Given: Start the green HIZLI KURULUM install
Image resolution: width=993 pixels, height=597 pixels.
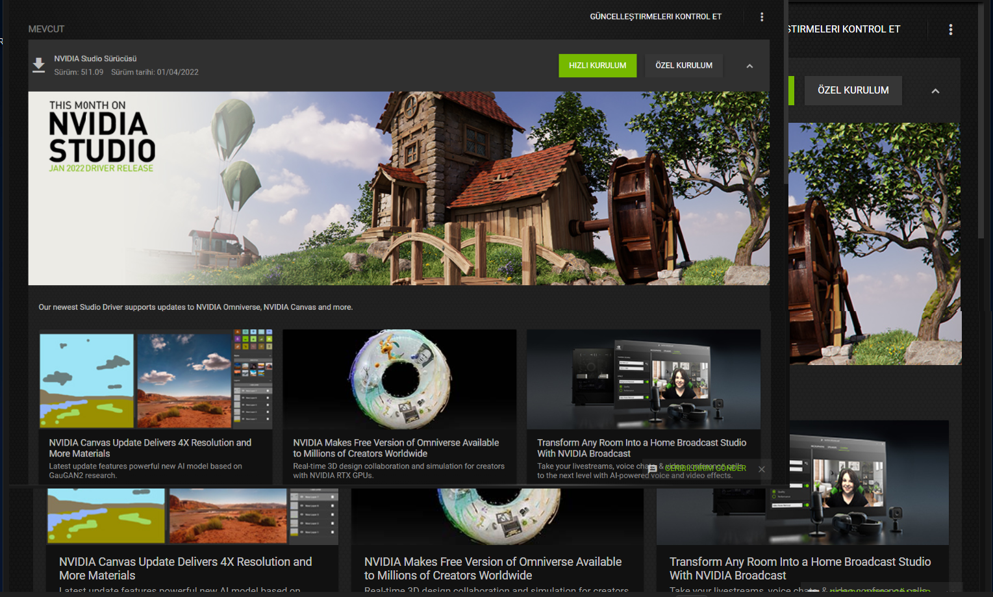Looking at the screenshot, I should [597, 66].
